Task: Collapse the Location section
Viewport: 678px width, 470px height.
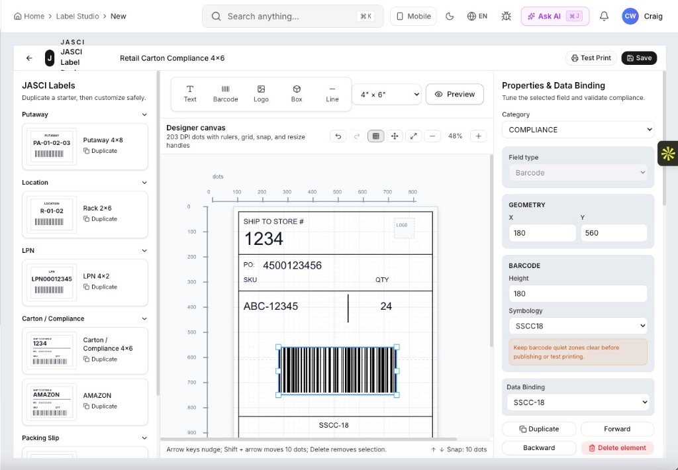Action: pos(144,183)
